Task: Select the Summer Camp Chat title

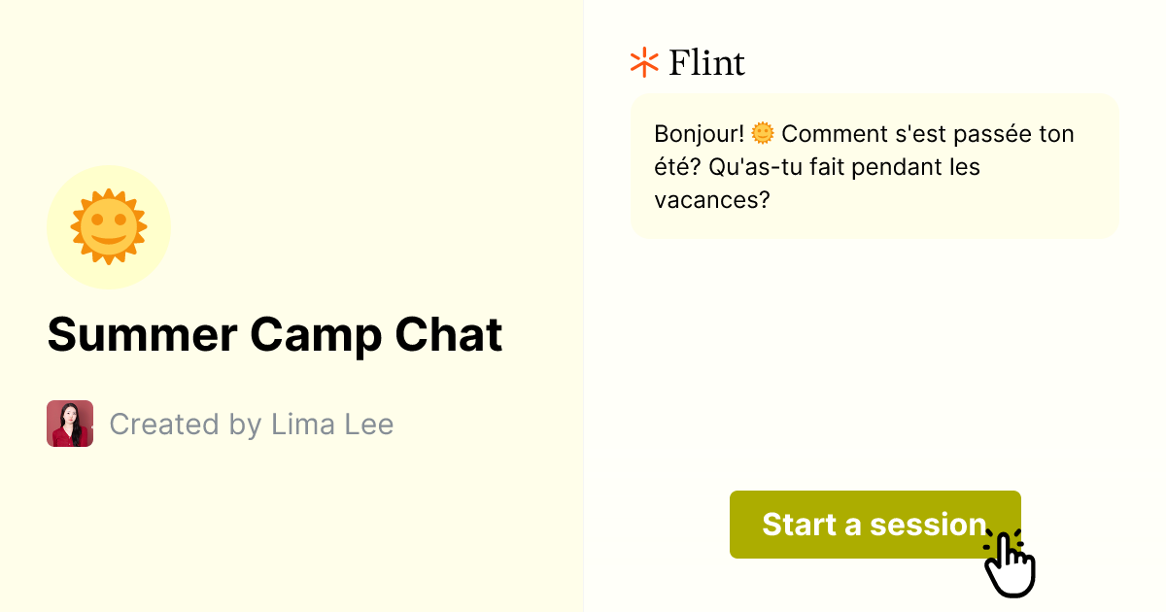Action: pos(276,334)
